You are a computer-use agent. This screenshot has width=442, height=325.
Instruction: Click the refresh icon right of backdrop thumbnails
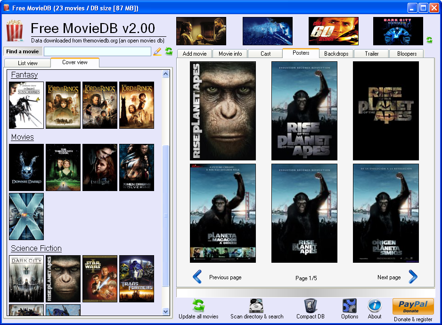point(429,40)
